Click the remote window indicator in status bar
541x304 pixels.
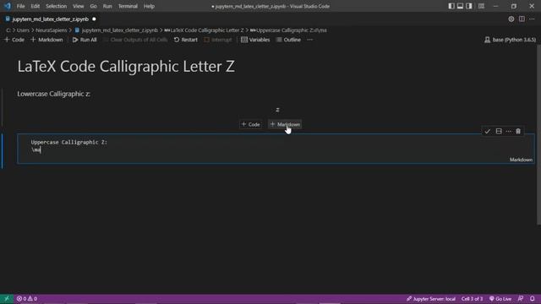point(6,299)
